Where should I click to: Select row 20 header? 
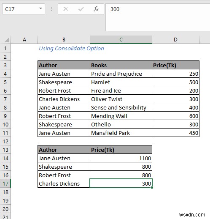click(x=5, y=209)
